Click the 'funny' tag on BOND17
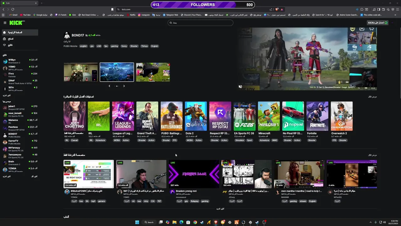 click(124, 46)
